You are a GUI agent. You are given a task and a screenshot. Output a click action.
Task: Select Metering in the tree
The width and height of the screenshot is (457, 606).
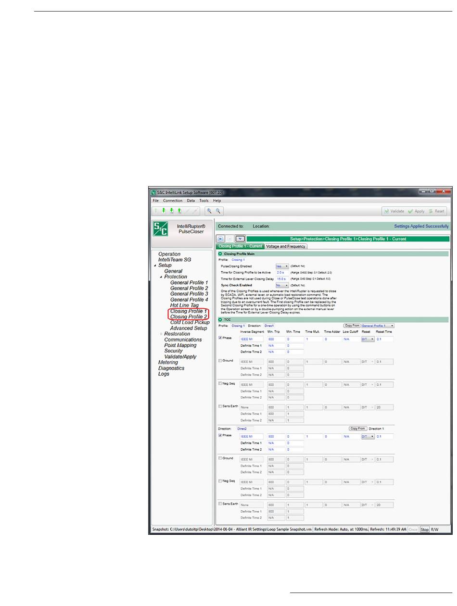tap(168, 362)
